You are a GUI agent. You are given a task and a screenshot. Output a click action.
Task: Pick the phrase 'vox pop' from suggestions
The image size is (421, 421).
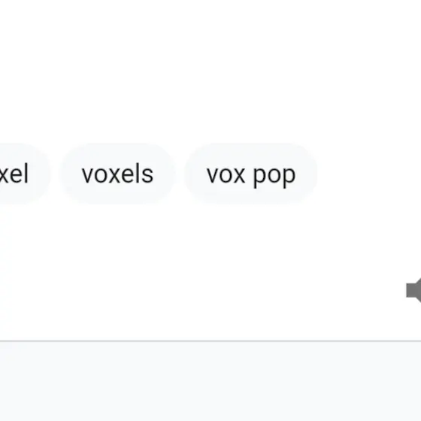pos(251,174)
